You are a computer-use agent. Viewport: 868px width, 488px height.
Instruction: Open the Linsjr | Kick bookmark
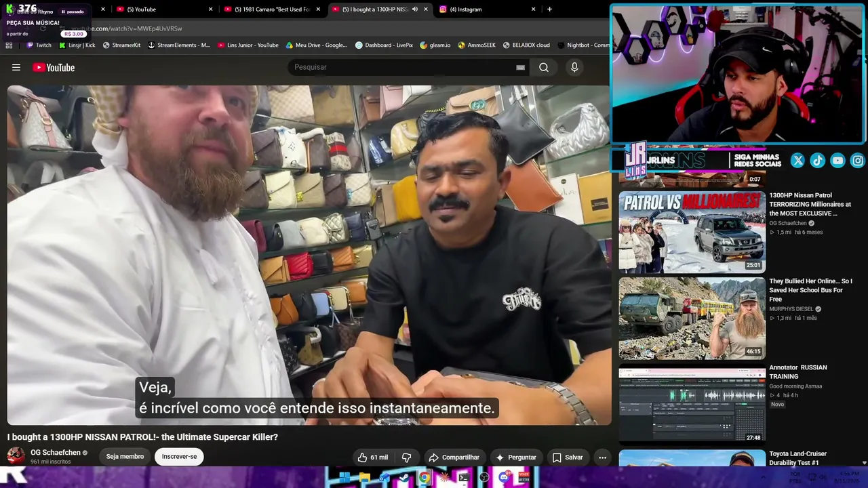77,45
